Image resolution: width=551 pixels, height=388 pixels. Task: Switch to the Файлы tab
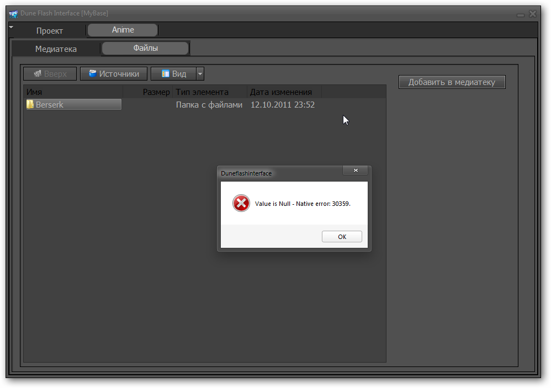pos(145,48)
